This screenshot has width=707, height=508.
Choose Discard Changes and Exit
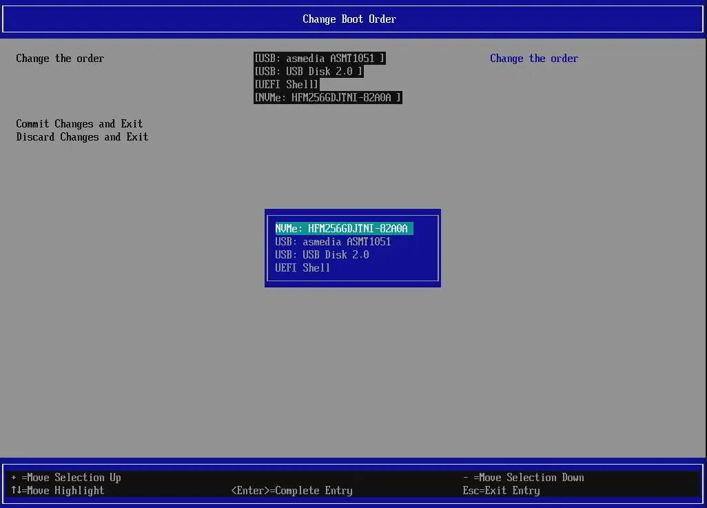click(82, 136)
